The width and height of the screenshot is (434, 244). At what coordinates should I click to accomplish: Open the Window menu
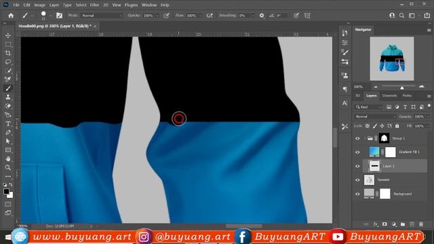point(149,5)
